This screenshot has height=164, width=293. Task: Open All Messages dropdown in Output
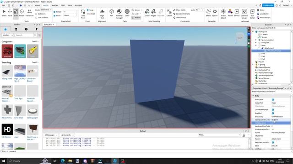(51, 135)
